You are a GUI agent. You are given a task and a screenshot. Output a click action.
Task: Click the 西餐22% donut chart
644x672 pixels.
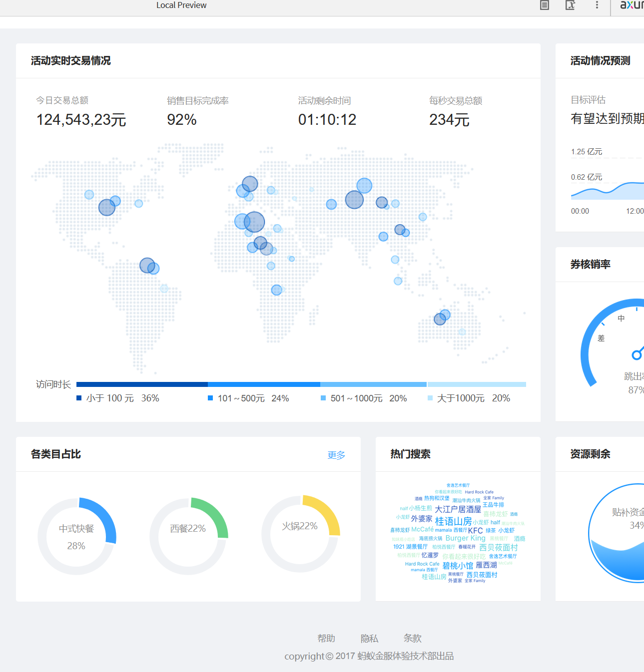(x=189, y=536)
